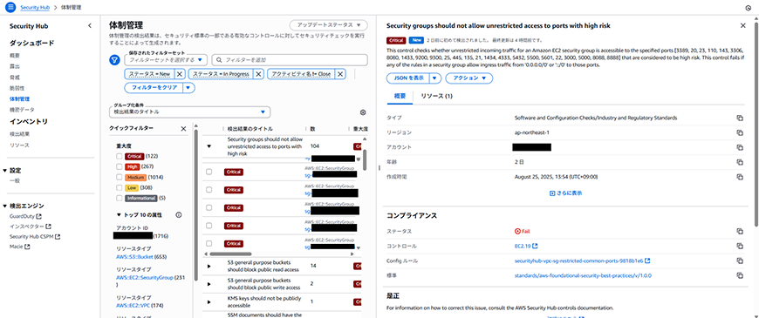Copy the コントロール EC2.19 value
This screenshot has width=759, height=318.
(740, 246)
